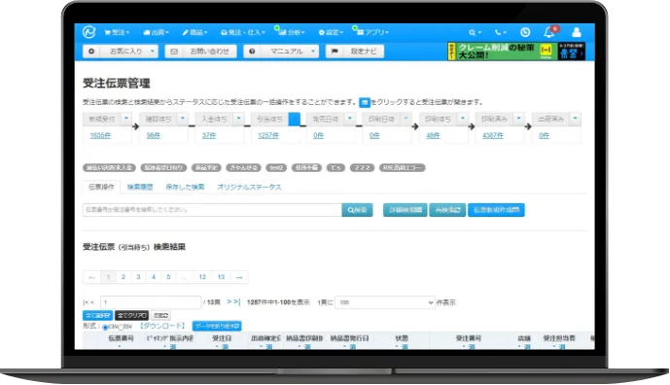
Task: Expand the マニュアル dropdown arrow
Action: 313,52
